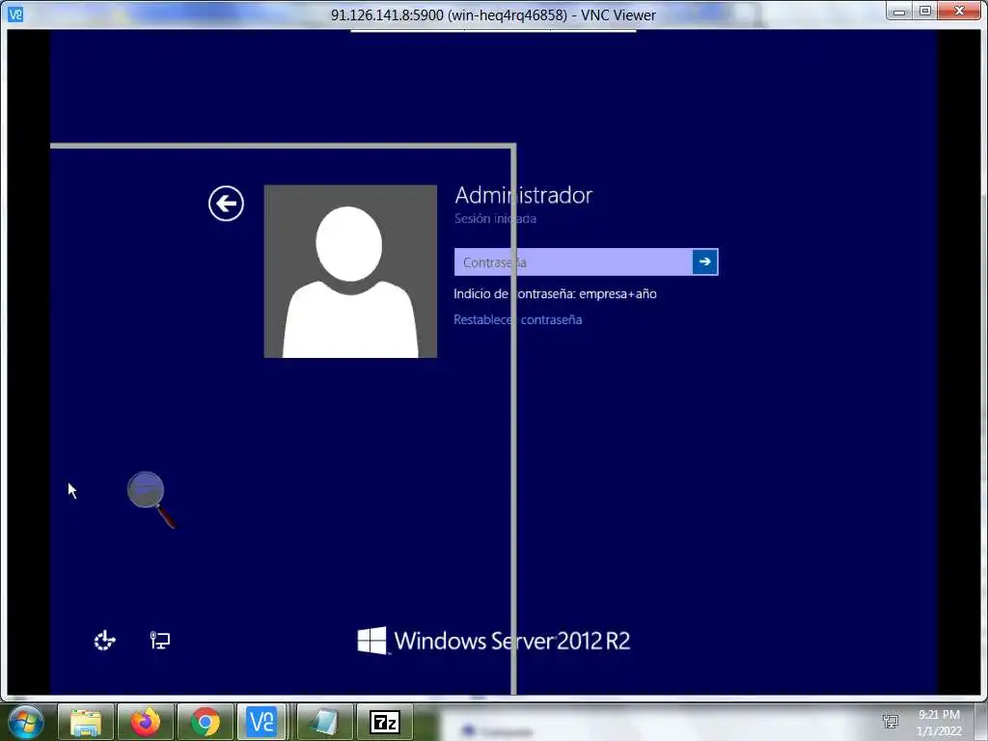Screen dimensions: 988x741
Task: Click the Administrador user name text
Action: tap(524, 195)
